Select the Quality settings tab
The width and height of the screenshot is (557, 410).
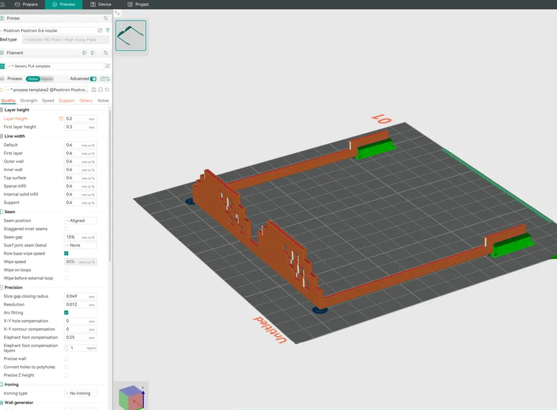point(8,100)
